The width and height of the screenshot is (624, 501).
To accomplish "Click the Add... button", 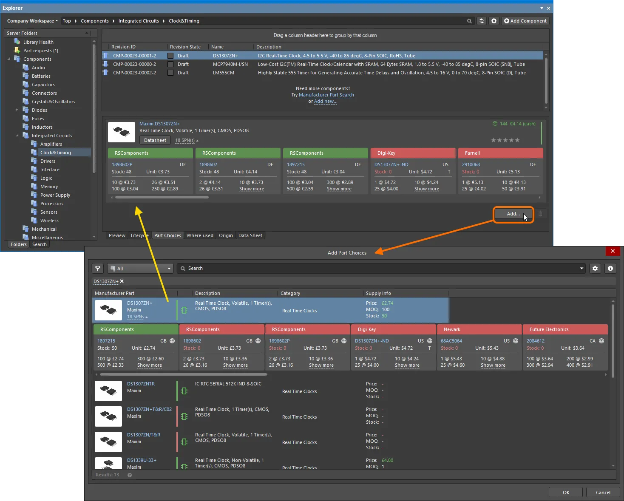I will coord(513,214).
